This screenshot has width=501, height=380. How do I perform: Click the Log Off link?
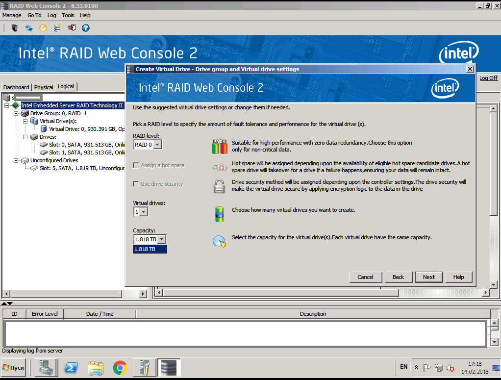489,78
